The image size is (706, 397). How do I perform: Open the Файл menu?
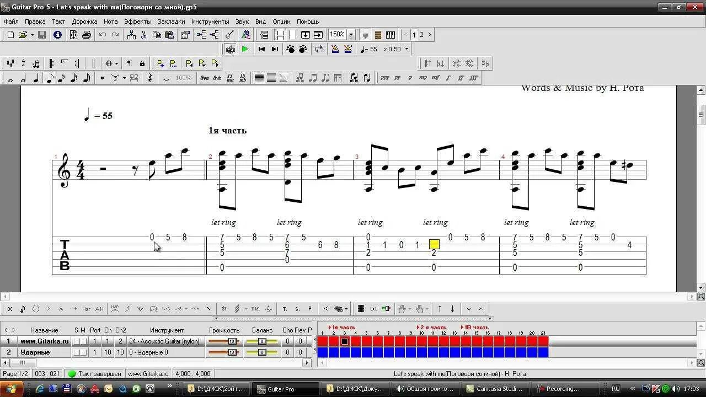tap(11, 22)
